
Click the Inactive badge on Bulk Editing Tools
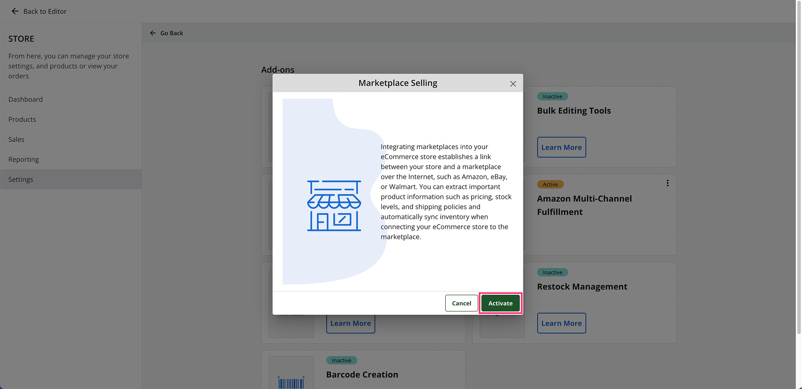coord(553,96)
